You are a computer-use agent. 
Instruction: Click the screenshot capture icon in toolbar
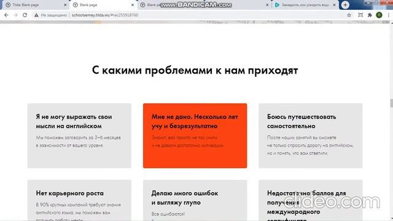click(x=360, y=15)
